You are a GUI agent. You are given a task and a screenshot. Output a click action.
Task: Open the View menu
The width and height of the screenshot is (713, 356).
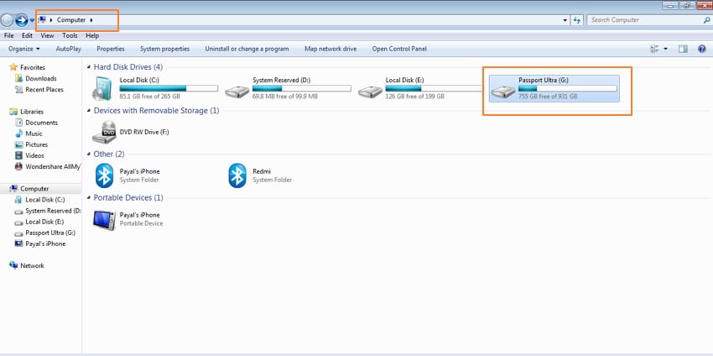[x=47, y=35]
